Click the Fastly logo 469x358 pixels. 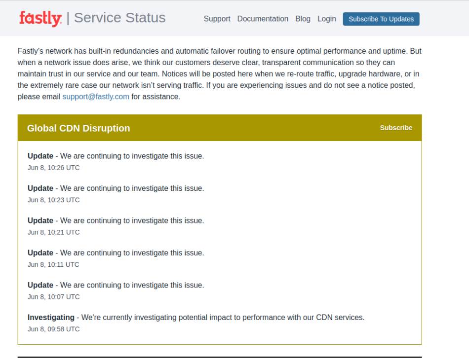coord(40,18)
